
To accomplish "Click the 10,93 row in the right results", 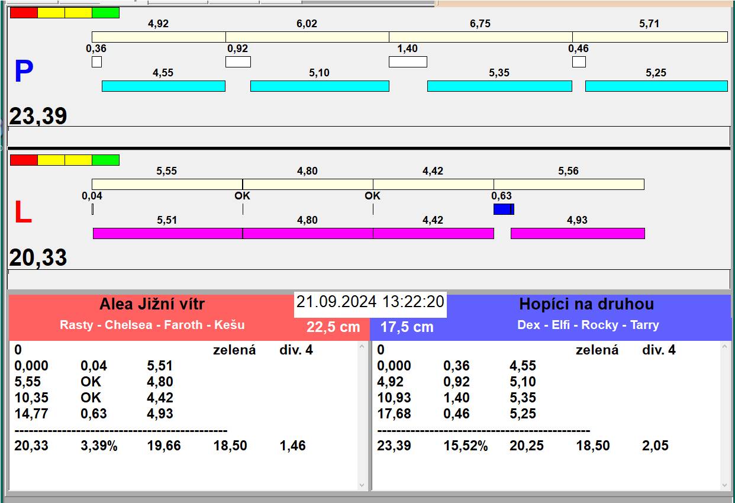I will coord(457,398).
